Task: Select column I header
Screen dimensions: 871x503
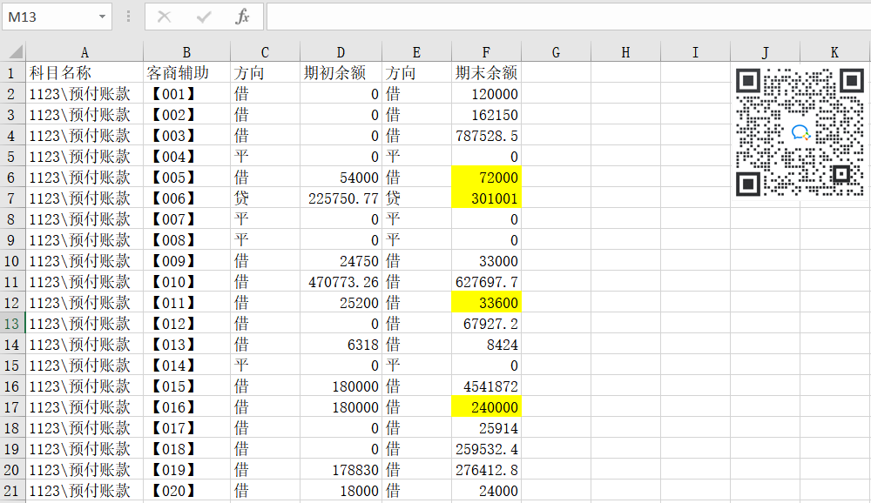Action: pyautogui.click(x=695, y=52)
